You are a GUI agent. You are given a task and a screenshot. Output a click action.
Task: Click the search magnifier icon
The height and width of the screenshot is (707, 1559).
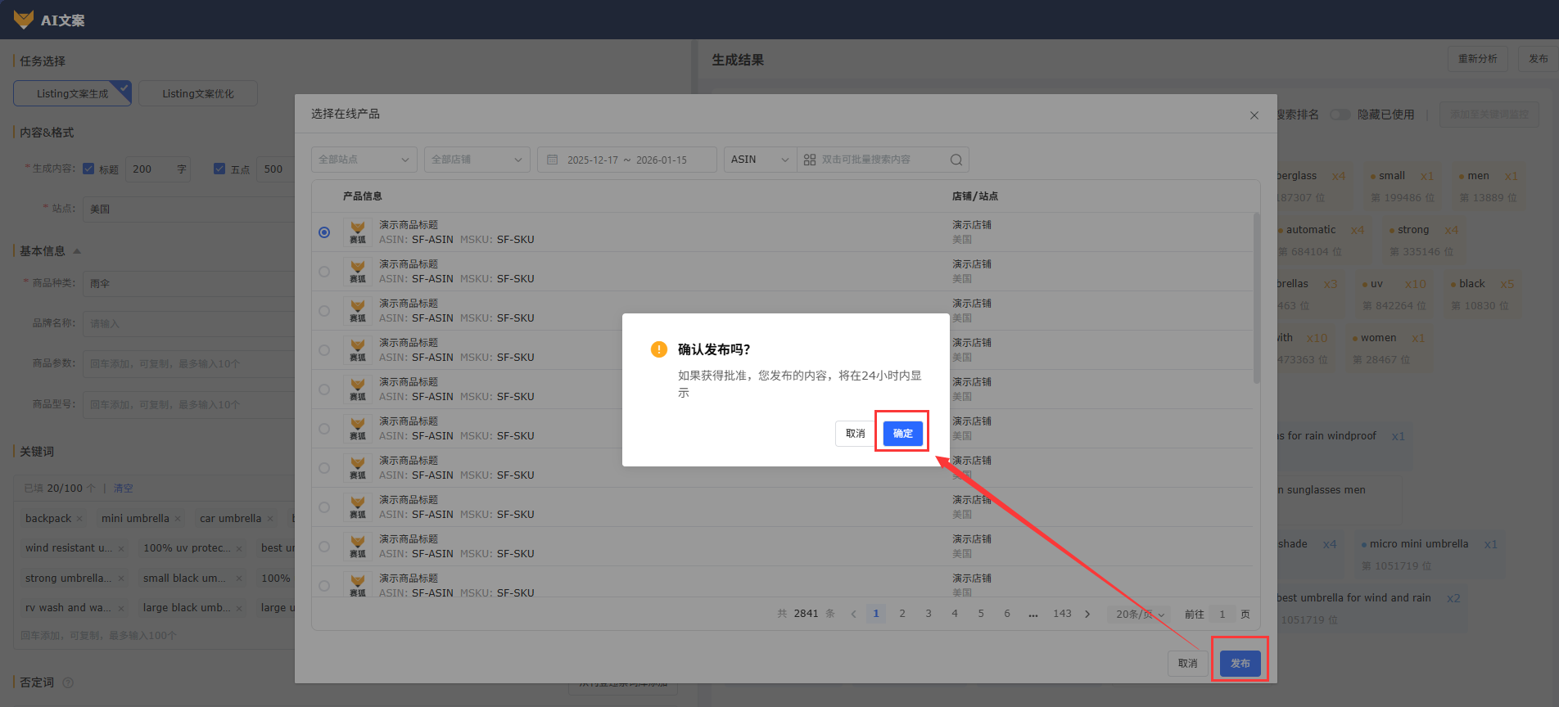pyautogui.click(x=956, y=160)
